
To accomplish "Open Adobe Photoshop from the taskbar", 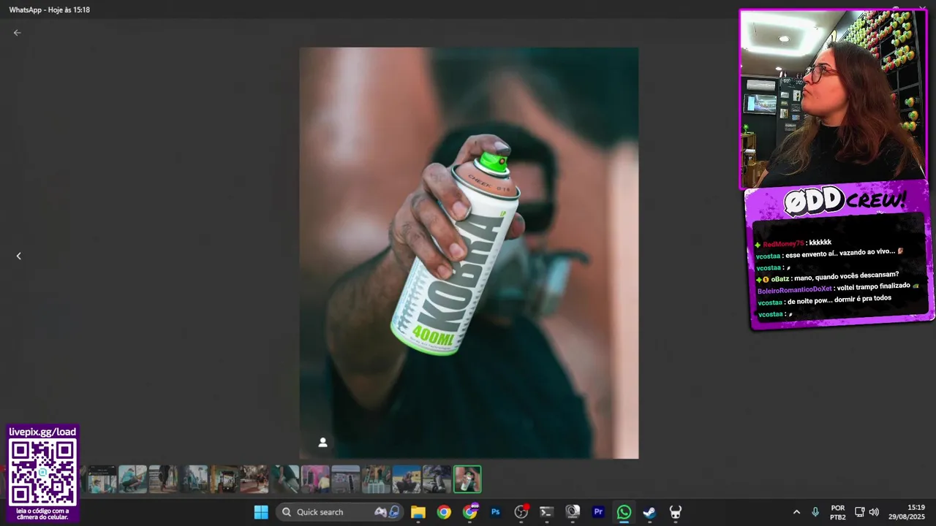I will coord(496,512).
